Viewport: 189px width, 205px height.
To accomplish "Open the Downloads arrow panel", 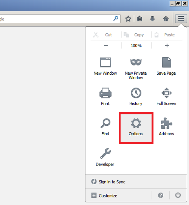I will (x=152, y=19).
